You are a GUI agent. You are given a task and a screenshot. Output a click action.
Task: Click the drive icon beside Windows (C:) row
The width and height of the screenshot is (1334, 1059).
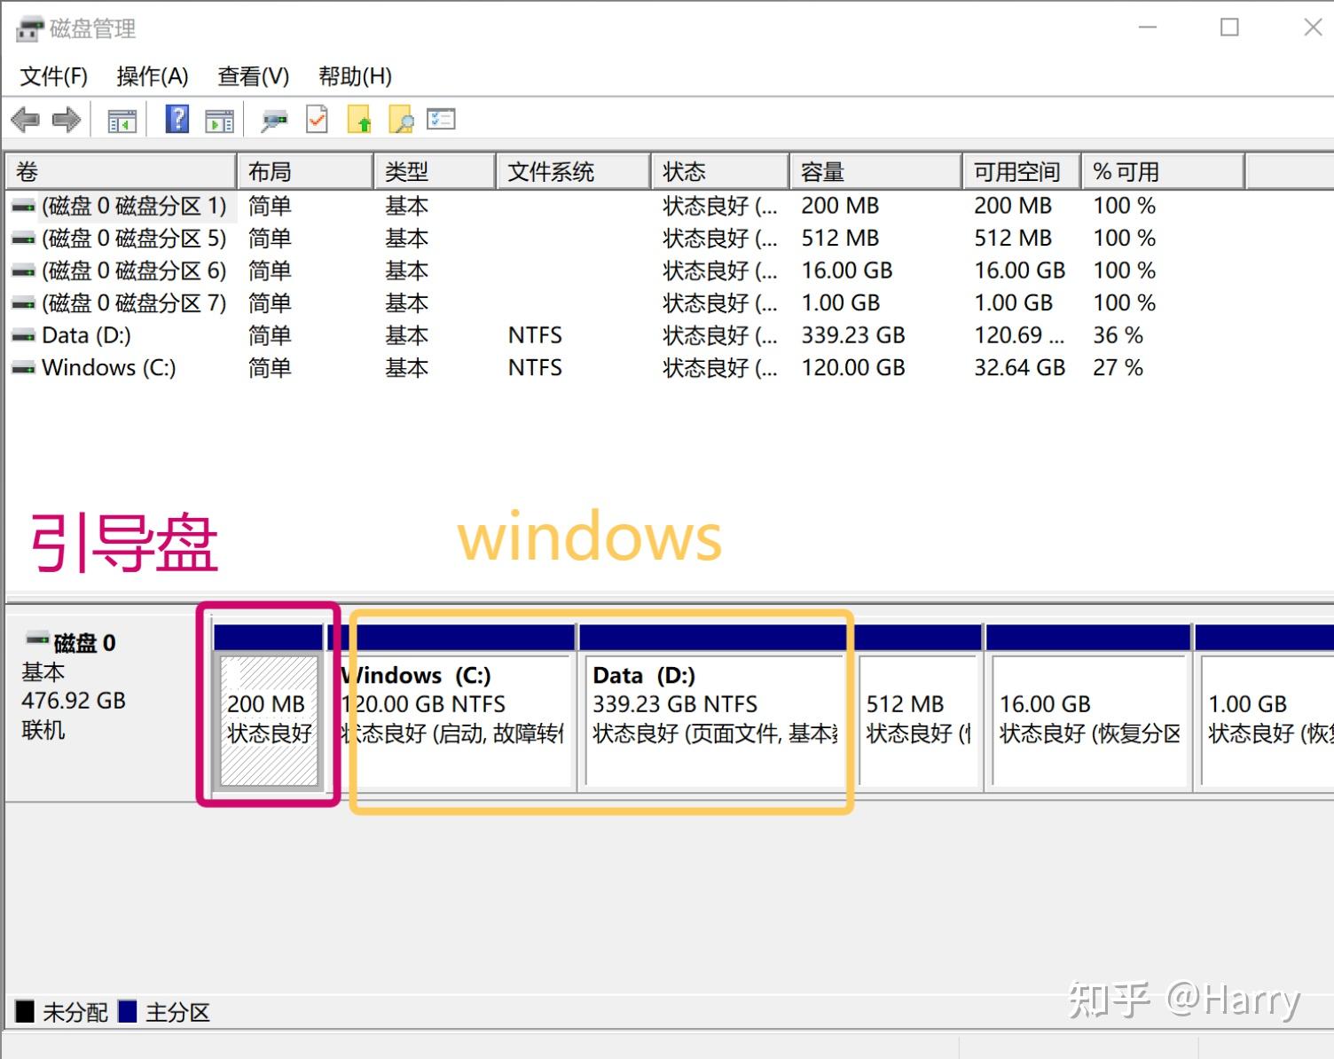24,368
